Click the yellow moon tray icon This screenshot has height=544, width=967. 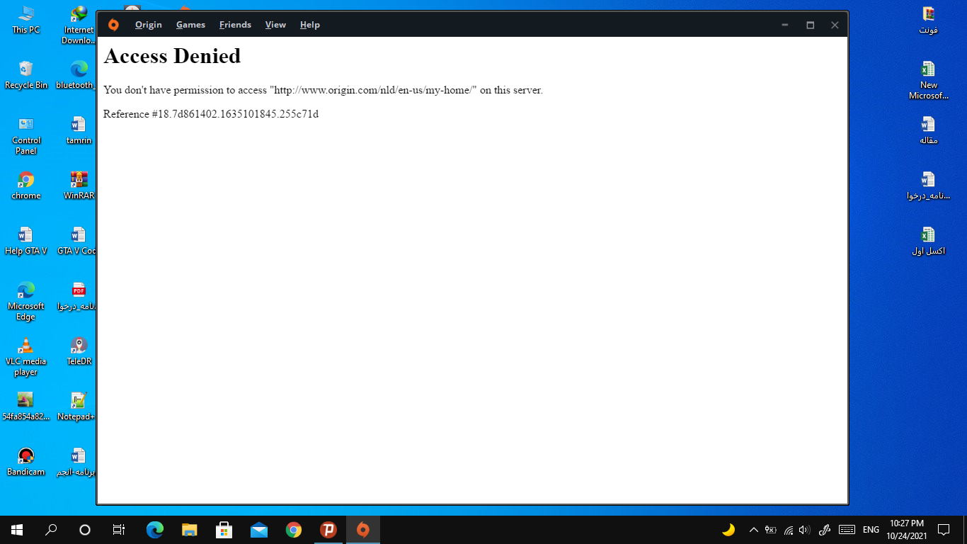pos(728,530)
